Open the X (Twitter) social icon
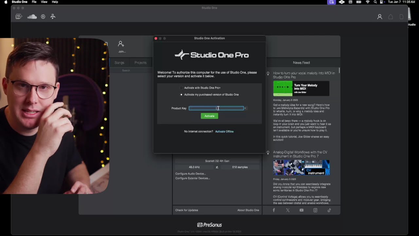Viewport: 419px width, 236px height. pyautogui.click(x=288, y=210)
